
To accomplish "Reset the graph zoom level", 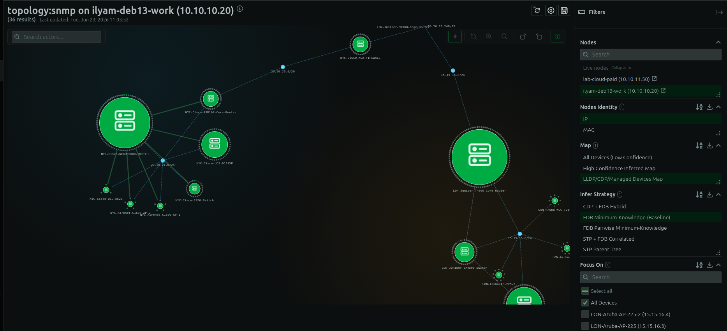I will click(474, 37).
